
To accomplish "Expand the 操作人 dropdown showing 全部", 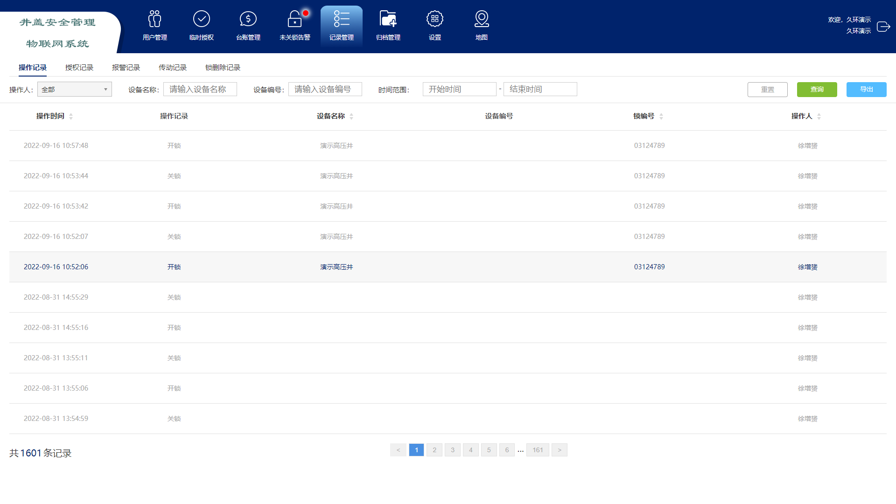I will click(x=75, y=89).
